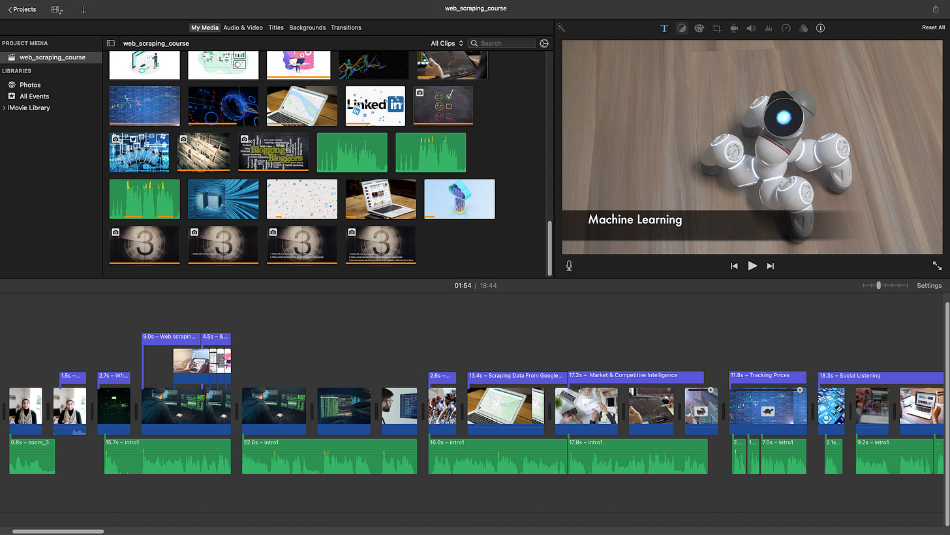Toggle the Color Balance adjustment
Image resolution: width=950 pixels, height=535 pixels.
[x=682, y=28]
